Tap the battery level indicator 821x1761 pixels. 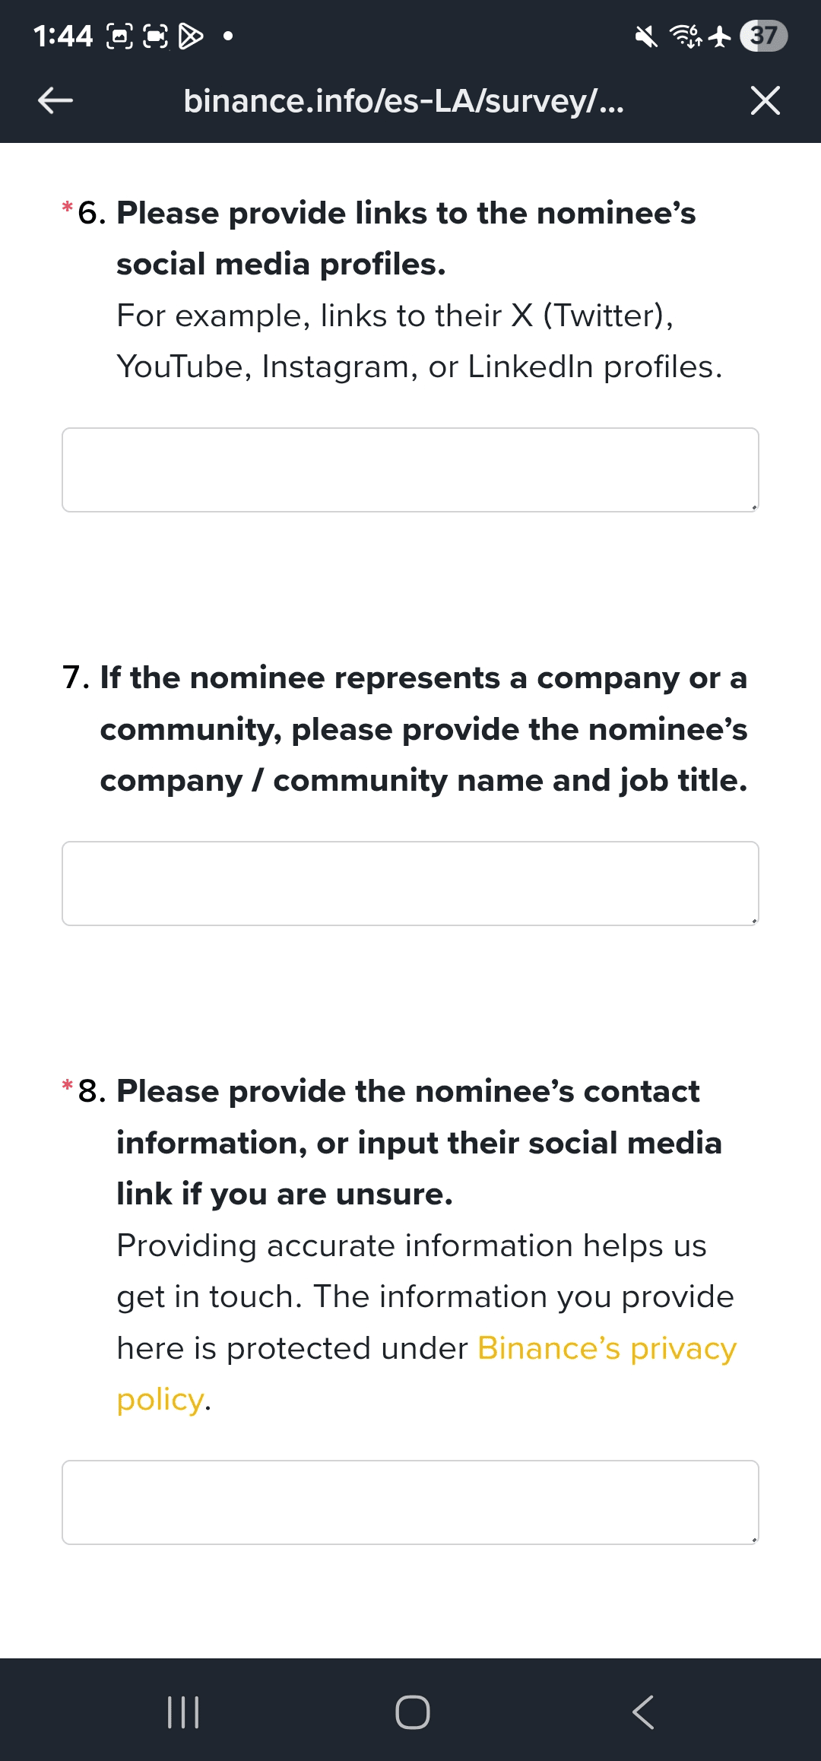tap(763, 36)
